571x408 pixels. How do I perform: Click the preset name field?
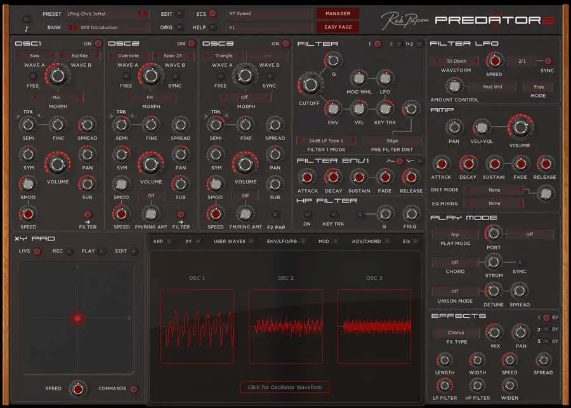pos(107,14)
